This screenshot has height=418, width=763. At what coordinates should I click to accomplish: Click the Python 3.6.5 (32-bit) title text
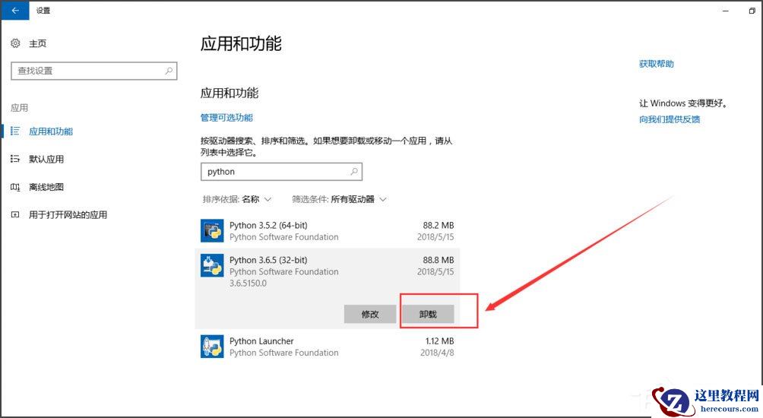(x=268, y=260)
